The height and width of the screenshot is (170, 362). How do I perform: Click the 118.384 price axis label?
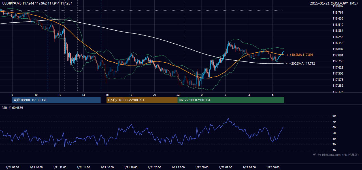point(338,31)
